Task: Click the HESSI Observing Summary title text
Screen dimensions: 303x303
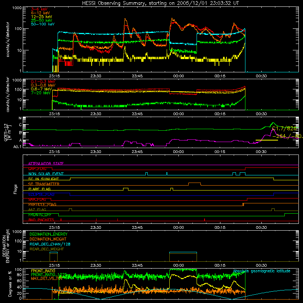Action: 160,3
